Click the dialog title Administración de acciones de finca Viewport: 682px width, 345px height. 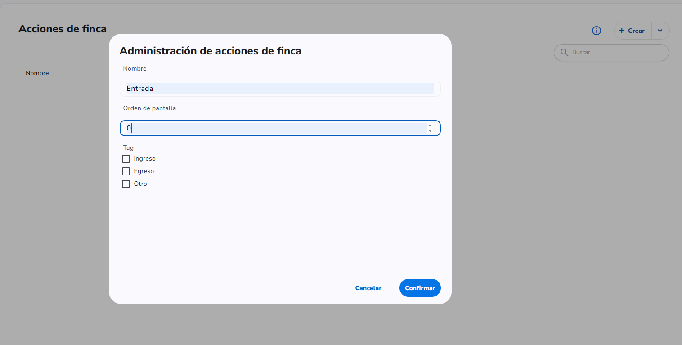(x=211, y=51)
